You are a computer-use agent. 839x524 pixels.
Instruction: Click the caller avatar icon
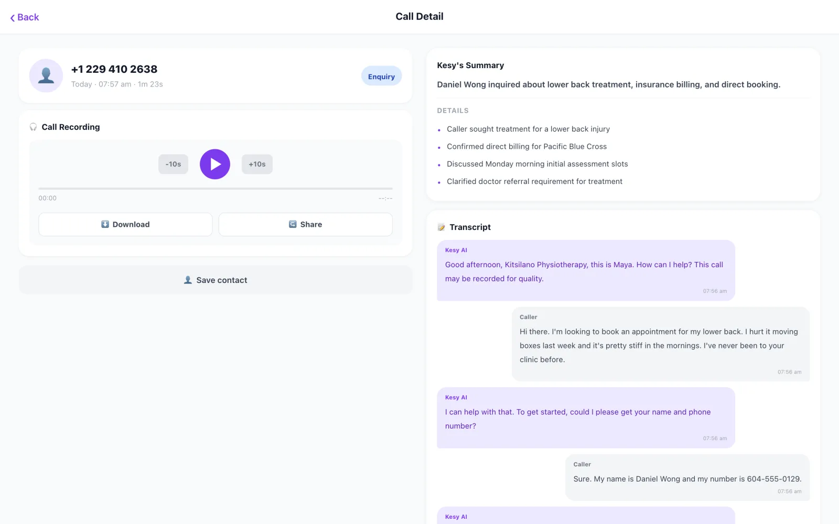(x=46, y=75)
